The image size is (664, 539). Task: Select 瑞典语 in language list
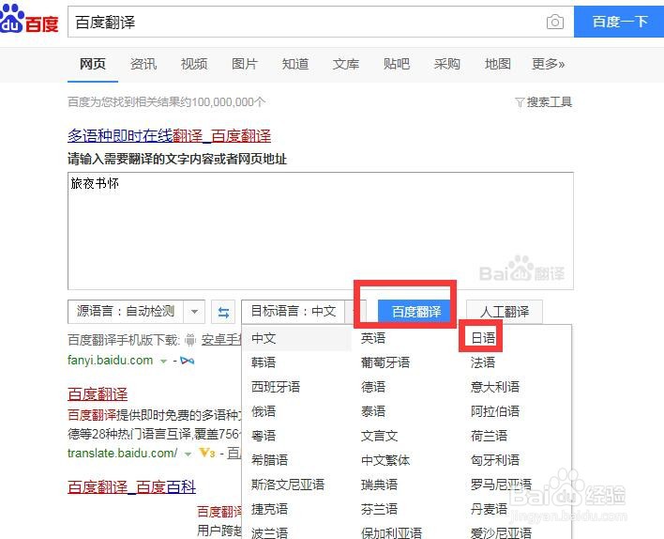pos(380,485)
